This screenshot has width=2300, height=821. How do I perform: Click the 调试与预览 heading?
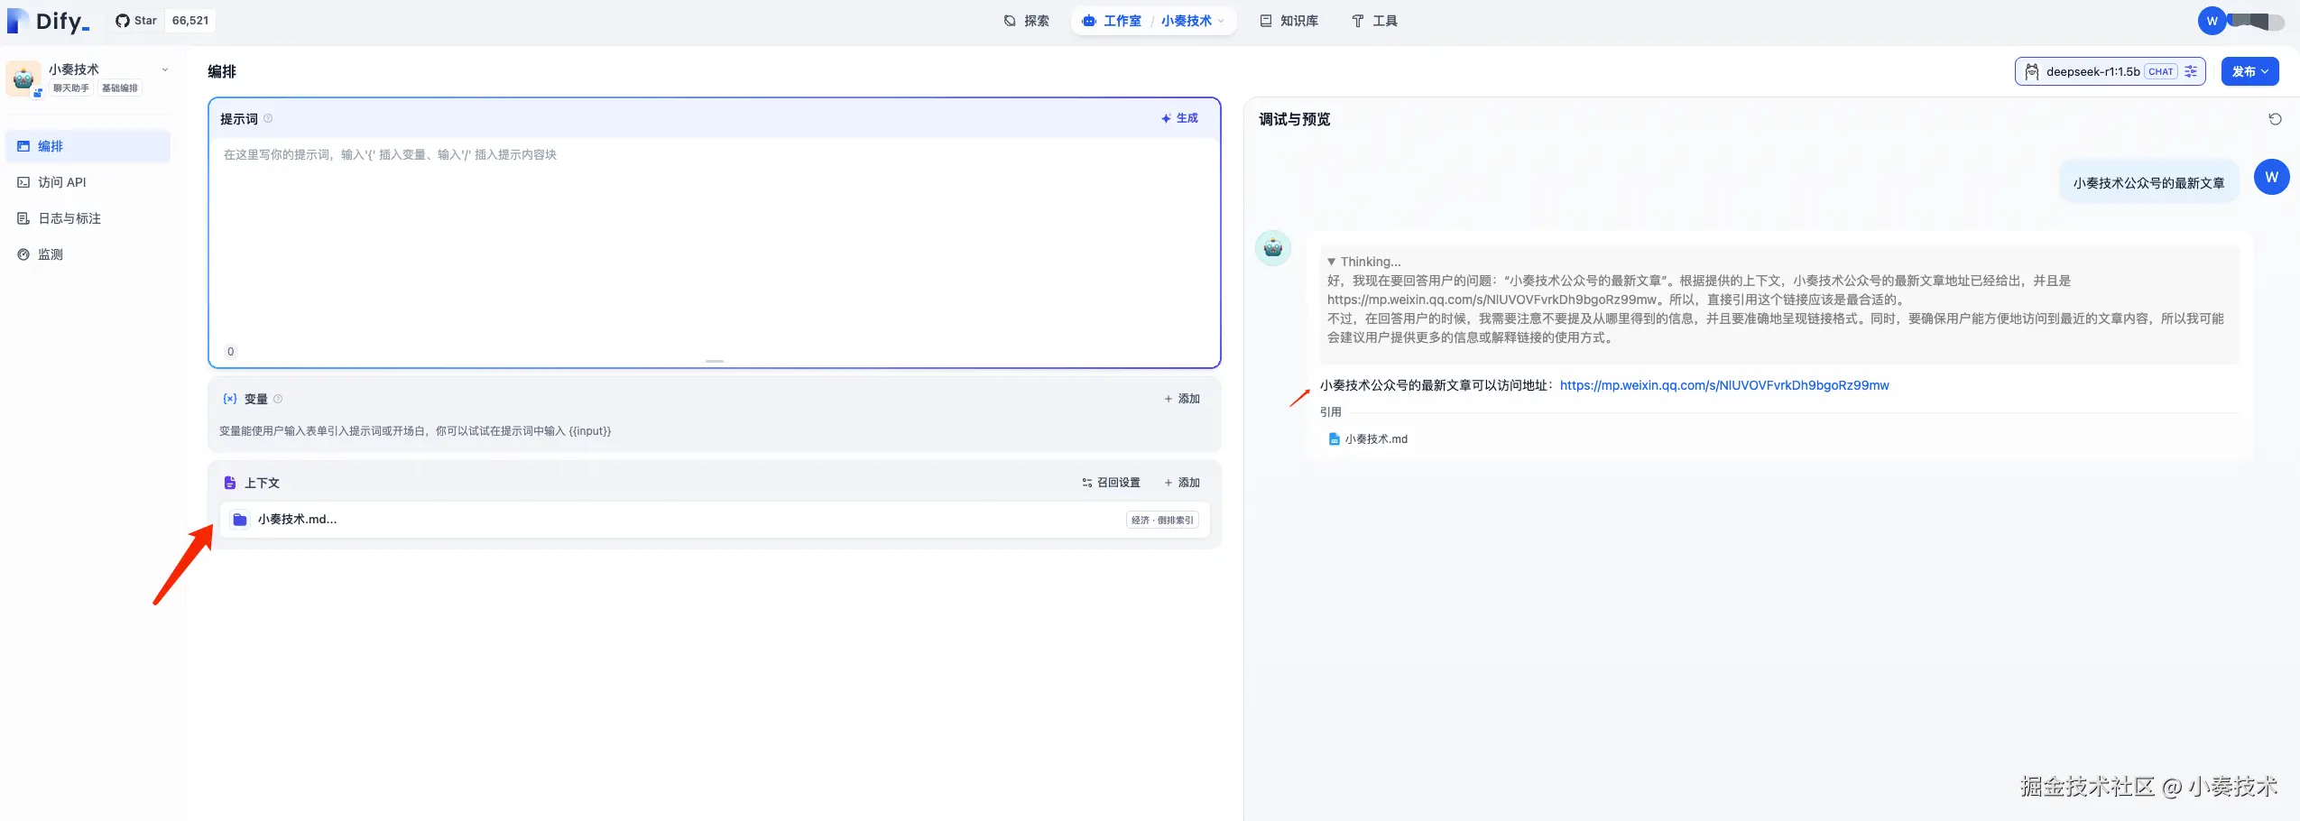[1294, 119]
